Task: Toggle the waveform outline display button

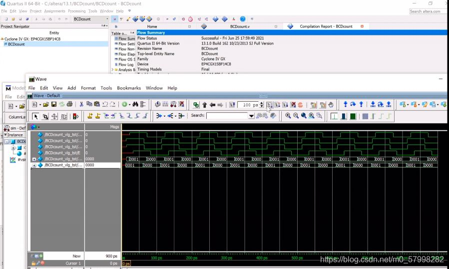Action: 334,116
